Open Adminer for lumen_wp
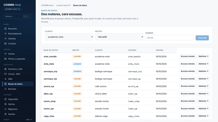 (203, 108)
